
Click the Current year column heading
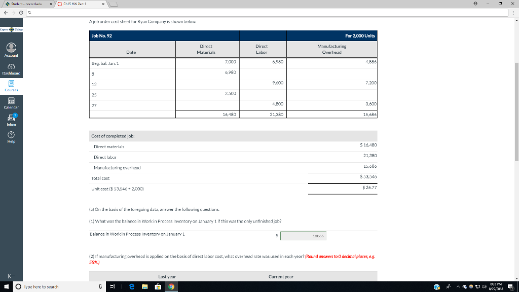[281, 277]
